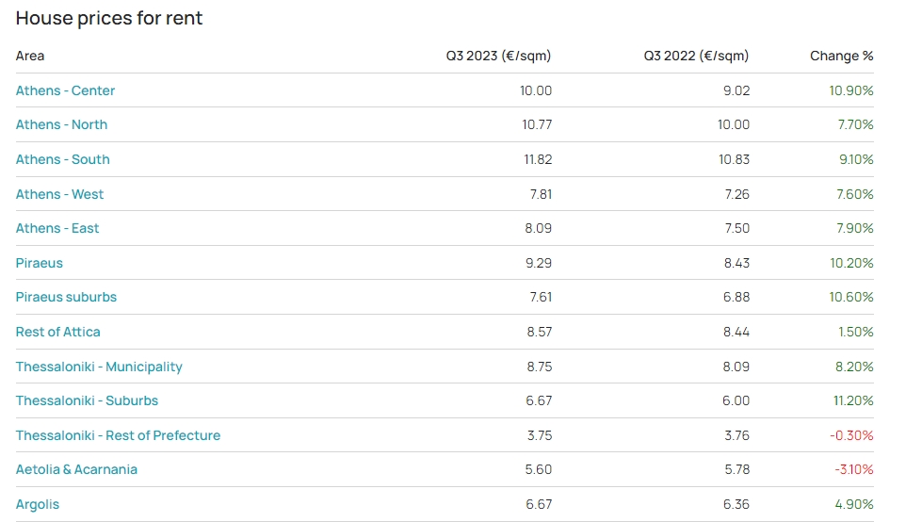Click the Q3 2023 (€/sqm) column header
The height and width of the screenshot is (522, 906).
point(498,57)
